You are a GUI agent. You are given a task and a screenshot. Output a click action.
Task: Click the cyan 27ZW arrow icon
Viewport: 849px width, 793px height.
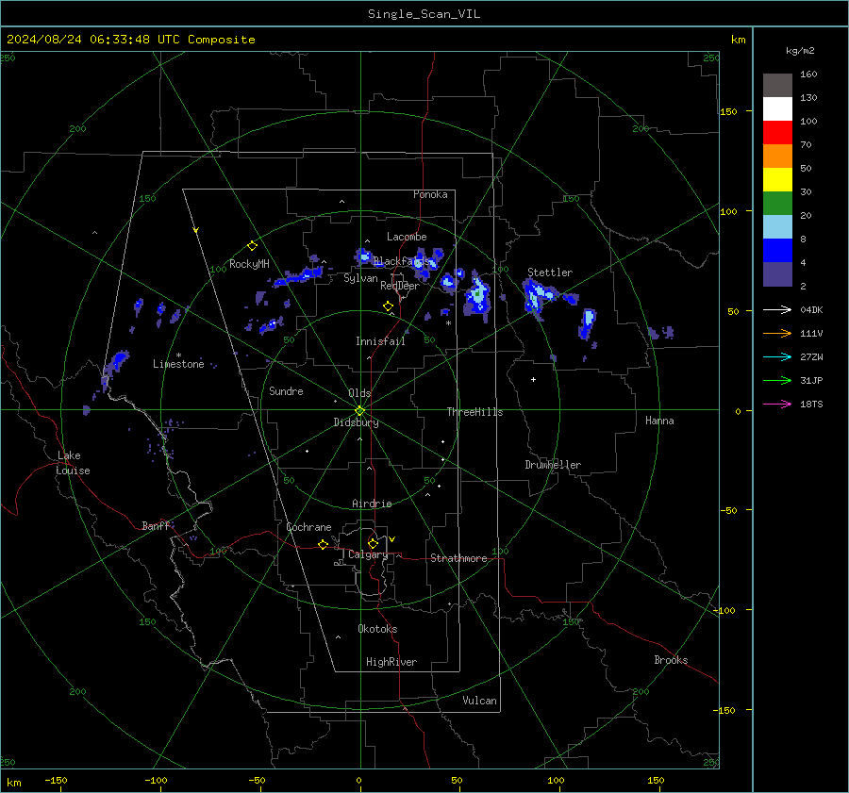(777, 356)
